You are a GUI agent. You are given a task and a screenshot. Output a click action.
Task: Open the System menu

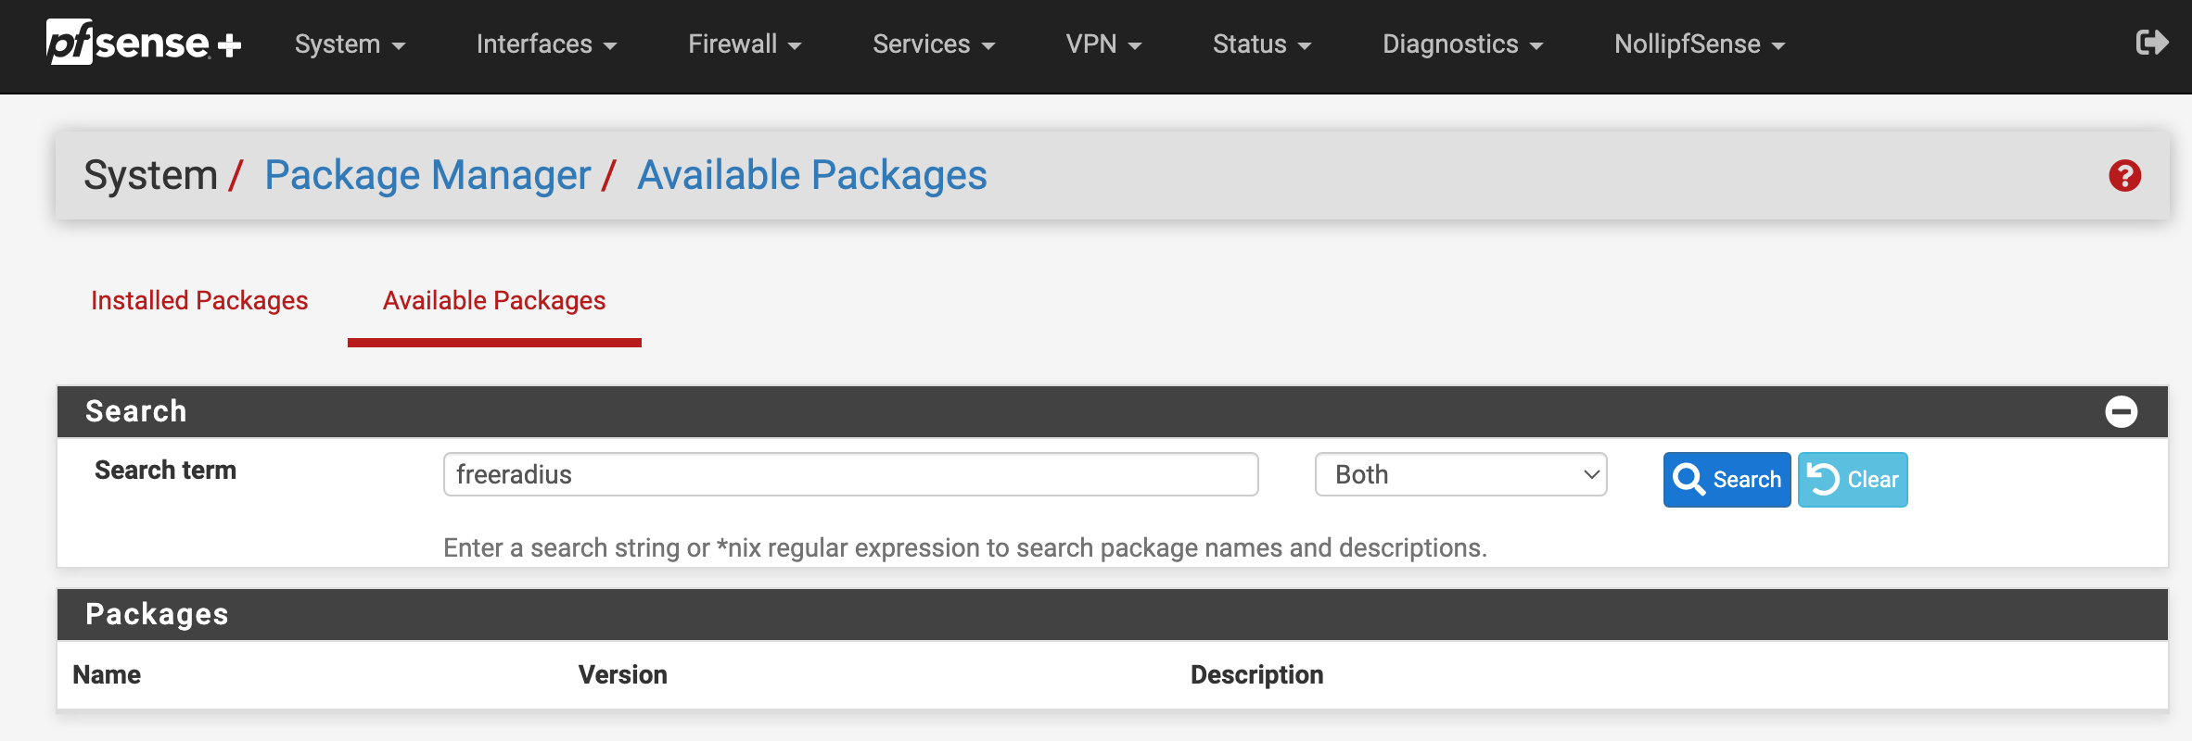pyautogui.click(x=350, y=44)
